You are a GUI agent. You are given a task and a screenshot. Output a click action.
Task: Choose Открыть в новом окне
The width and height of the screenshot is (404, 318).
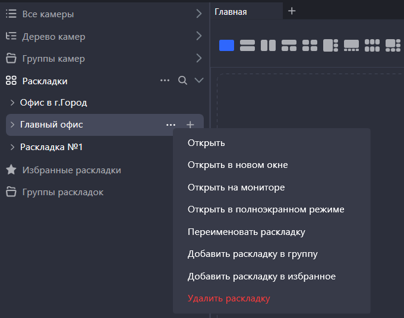click(x=238, y=165)
